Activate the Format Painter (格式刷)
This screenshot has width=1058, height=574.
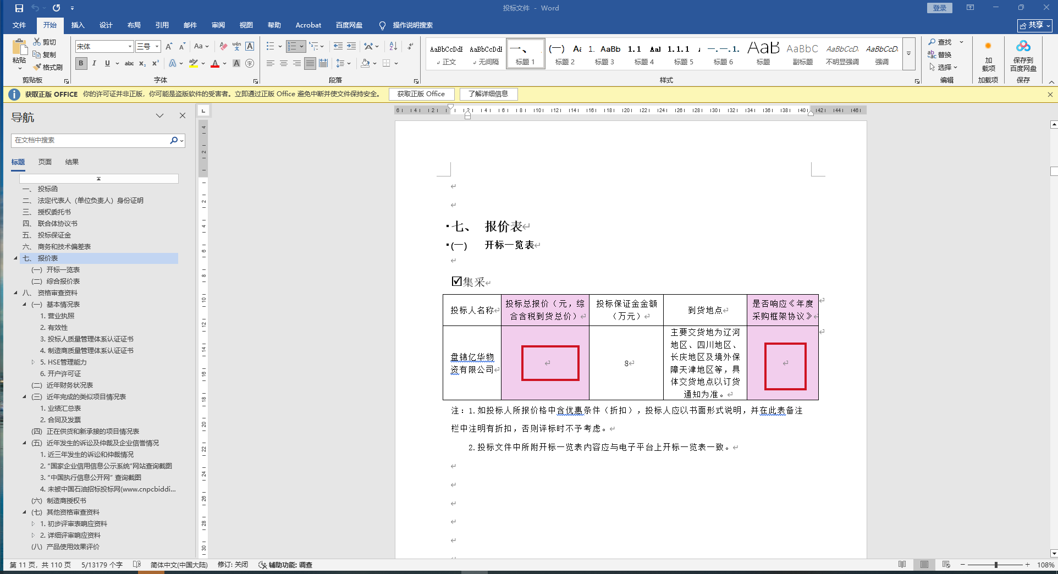[x=48, y=67]
